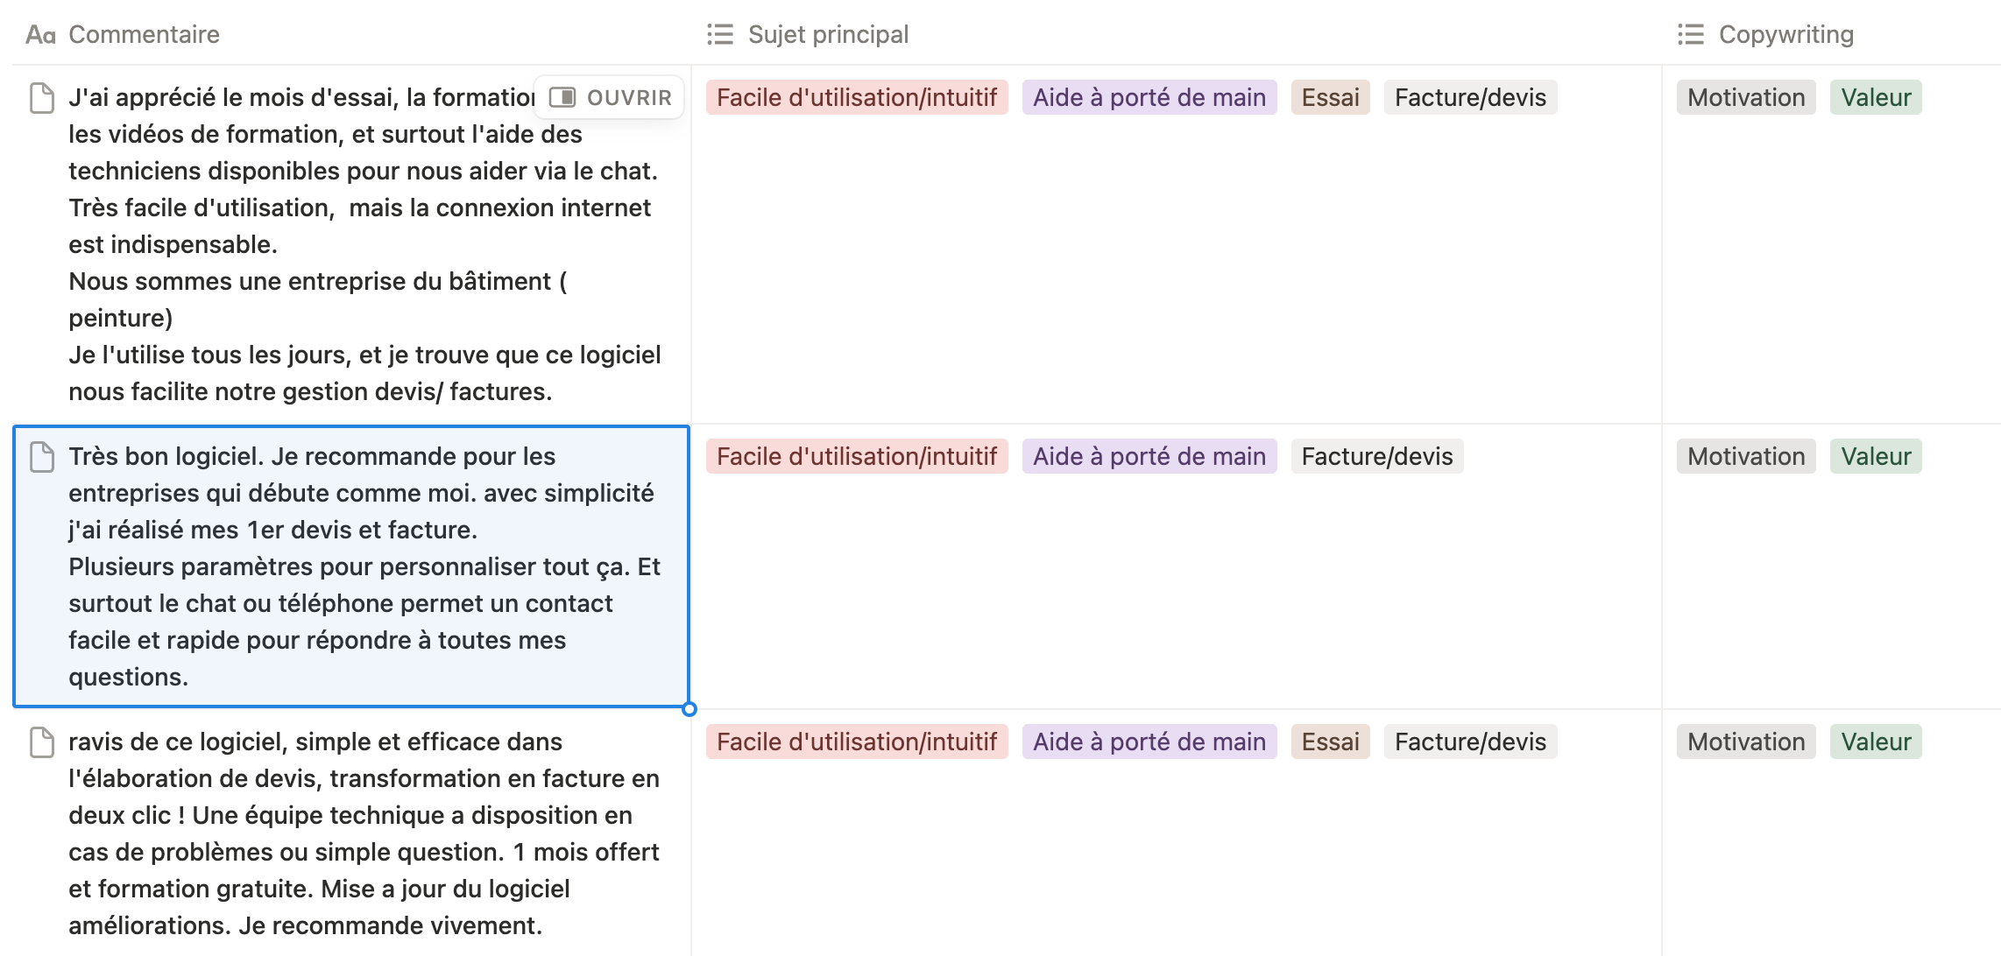Click the page icon beside 'Très bon logiciel'
The height and width of the screenshot is (956, 2001).
[42, 457]
